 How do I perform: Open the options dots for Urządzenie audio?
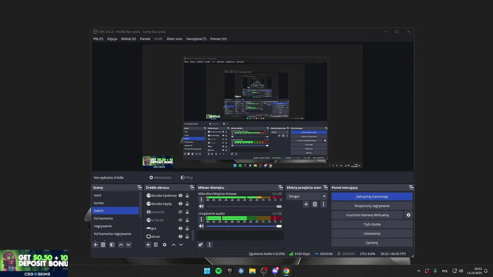[x=201, y=219]
